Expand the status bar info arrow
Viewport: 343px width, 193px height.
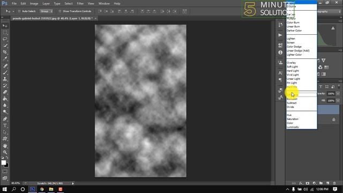point(73,183)
